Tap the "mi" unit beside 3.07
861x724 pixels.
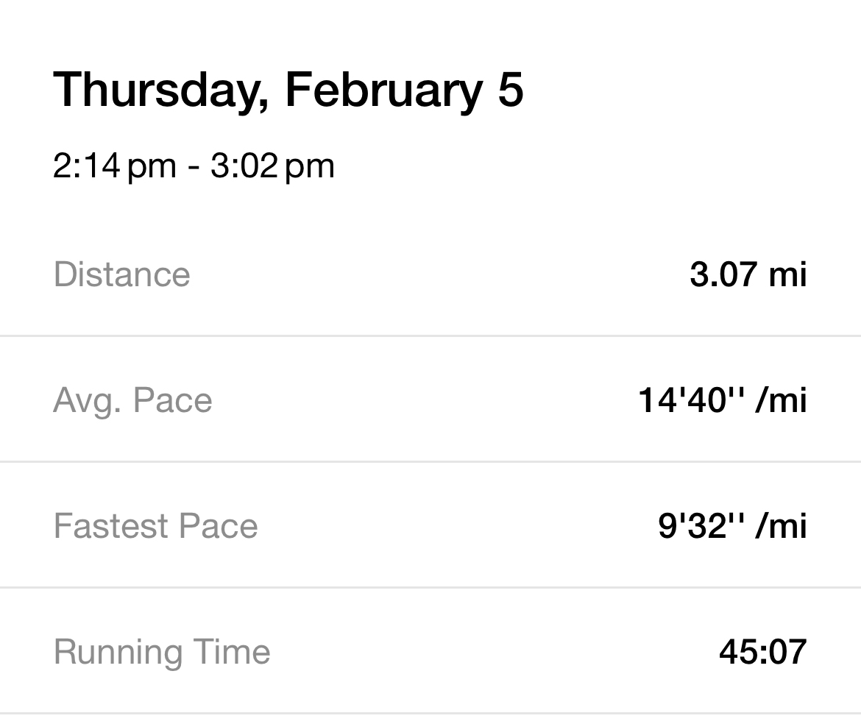pos(787,274)
